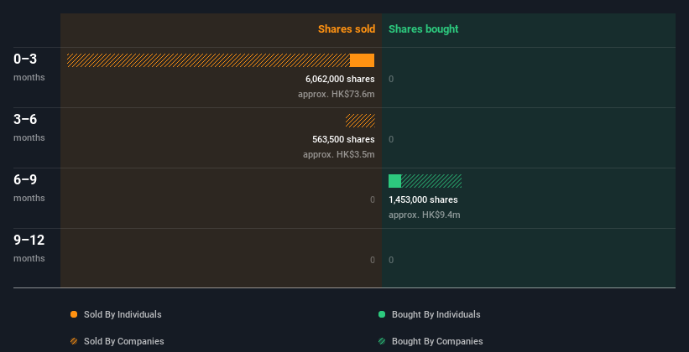The image size is (689, 352).
Task: Click the 6–9 months row label
Action: click(29, 188)
